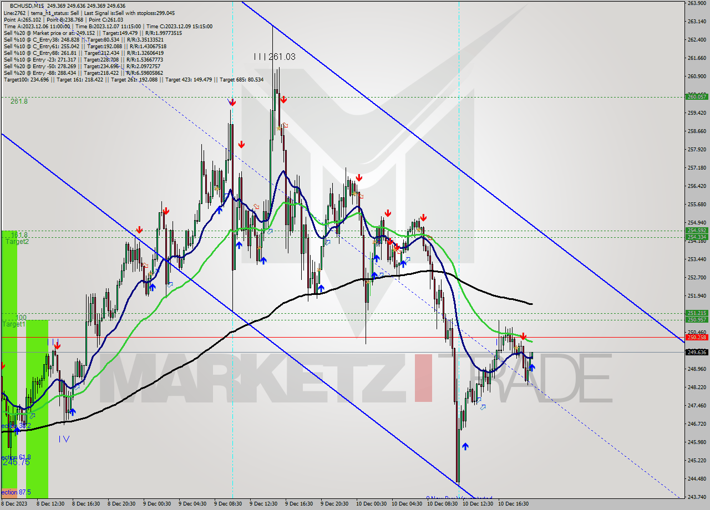Click the green 254.334 price tag
This screenshot has width=710, height=510.
[x=697, y=237]
